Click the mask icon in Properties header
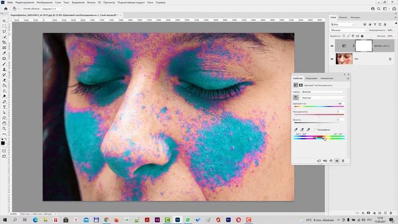Screen dimensions: 398x224 (301, 85)
